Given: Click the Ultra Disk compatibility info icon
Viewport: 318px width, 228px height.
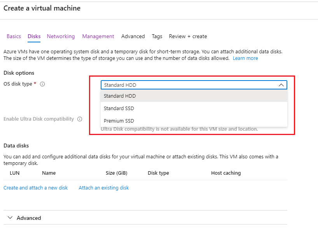Looking at the screenshot, I should click(80, 119).
